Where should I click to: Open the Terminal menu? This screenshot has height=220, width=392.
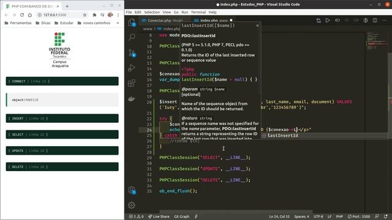[x=198, y=12]
